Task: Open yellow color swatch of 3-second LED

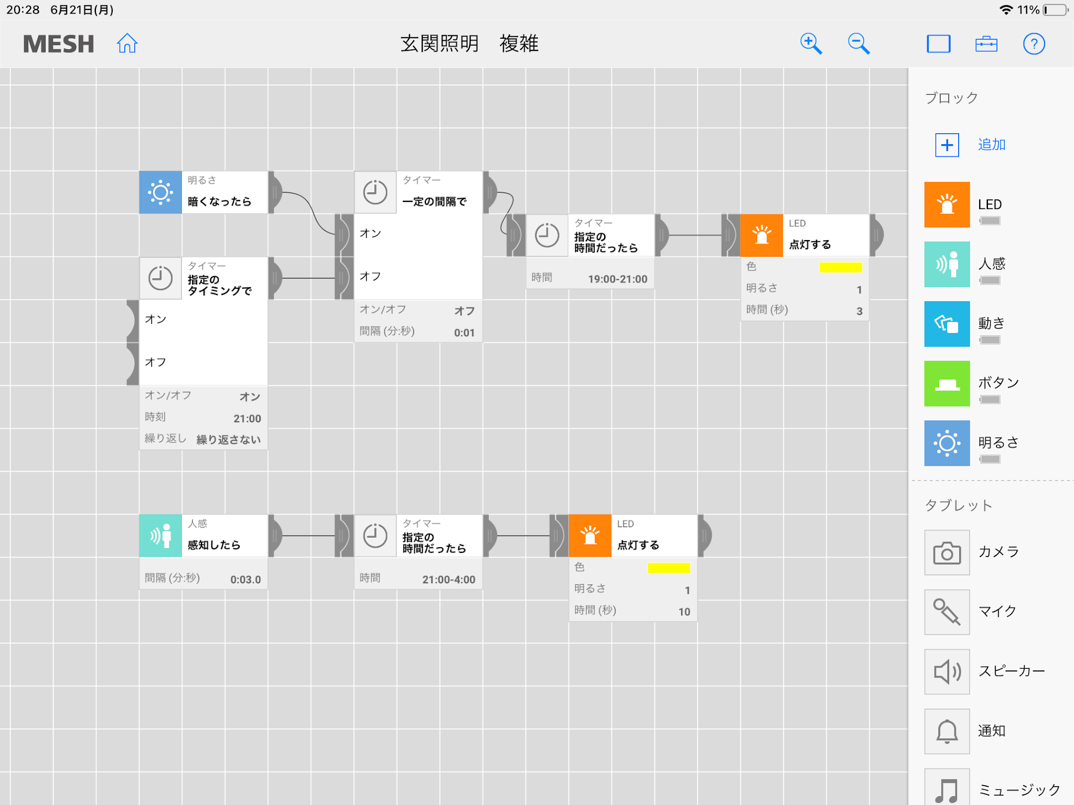Action: tap(841, 267)
